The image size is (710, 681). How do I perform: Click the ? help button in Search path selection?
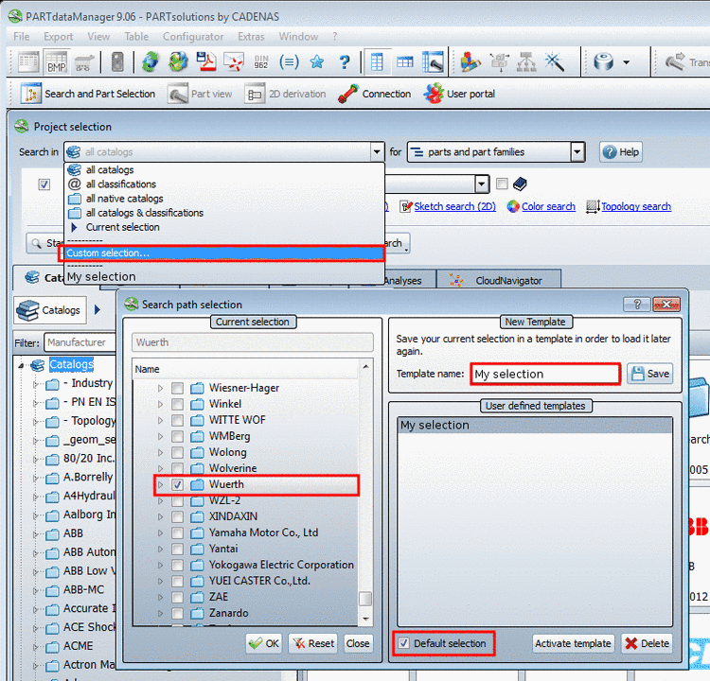pos(637,305)
